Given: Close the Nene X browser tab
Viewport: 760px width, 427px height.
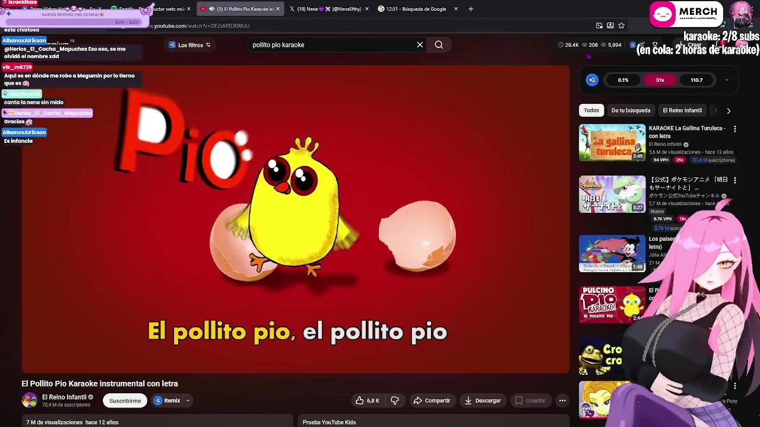Looking at the screenshot, I should coord(367,9).
